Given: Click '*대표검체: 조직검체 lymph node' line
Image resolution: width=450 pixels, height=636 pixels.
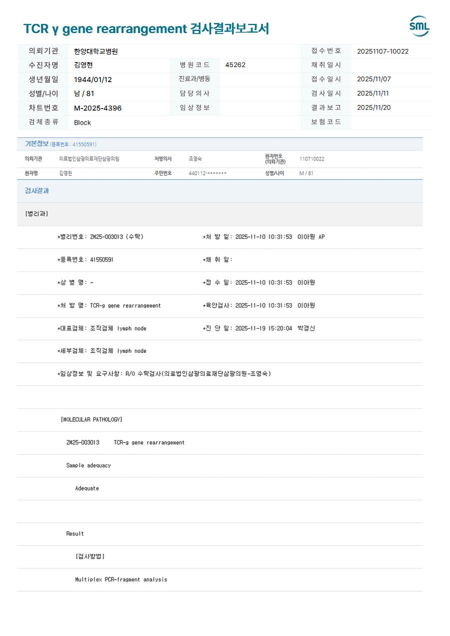Looking at the screenshot, I should 101,328.
